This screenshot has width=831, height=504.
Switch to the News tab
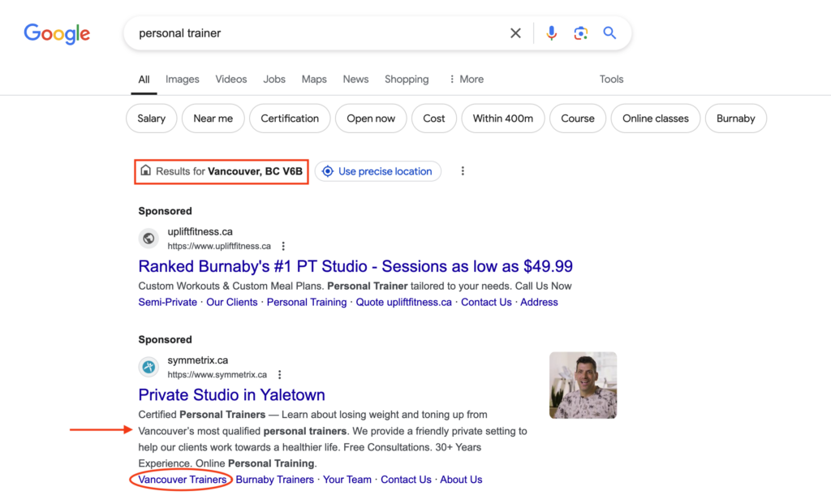click(355, 80)
